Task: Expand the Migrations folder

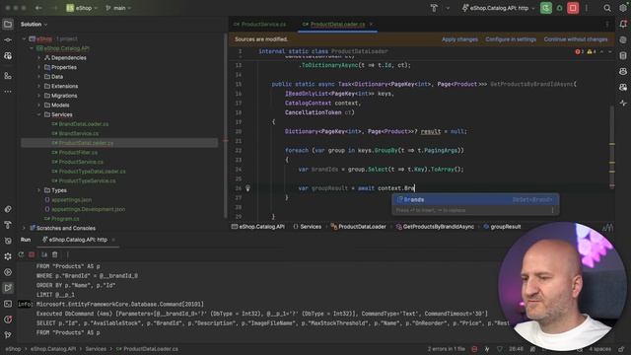Action: (x=39, y=96)
